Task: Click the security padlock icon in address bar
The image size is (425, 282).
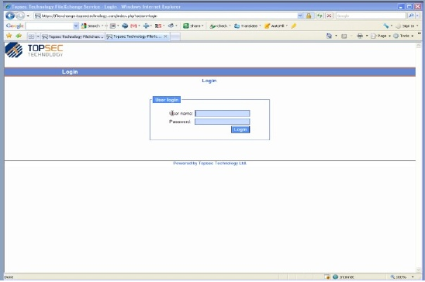Action: (x=309, y=16)
